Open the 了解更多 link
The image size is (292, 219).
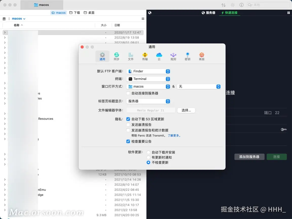(x=174, y=136)
